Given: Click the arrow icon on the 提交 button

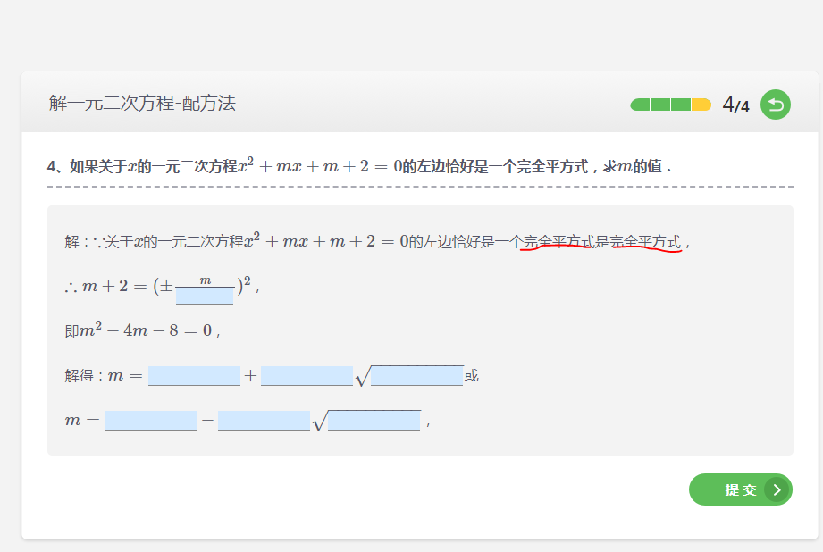Looking at the screenshot, I should click(777, 489).
